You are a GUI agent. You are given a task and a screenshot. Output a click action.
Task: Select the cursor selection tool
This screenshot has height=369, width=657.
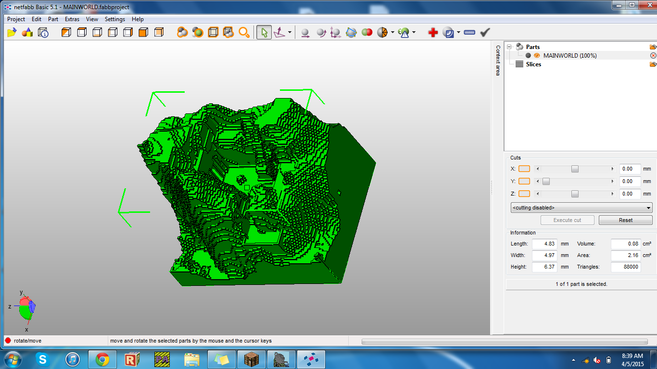(x=264, y=32)
